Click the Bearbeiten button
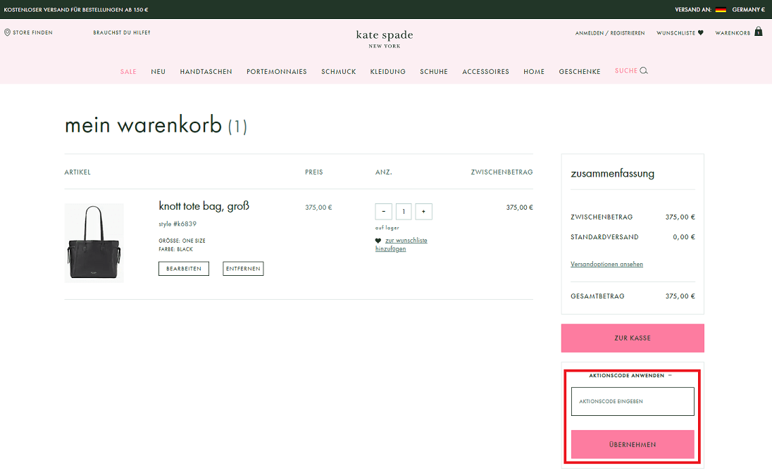This screenshot has height=475, width=772. tap(184, 269)
